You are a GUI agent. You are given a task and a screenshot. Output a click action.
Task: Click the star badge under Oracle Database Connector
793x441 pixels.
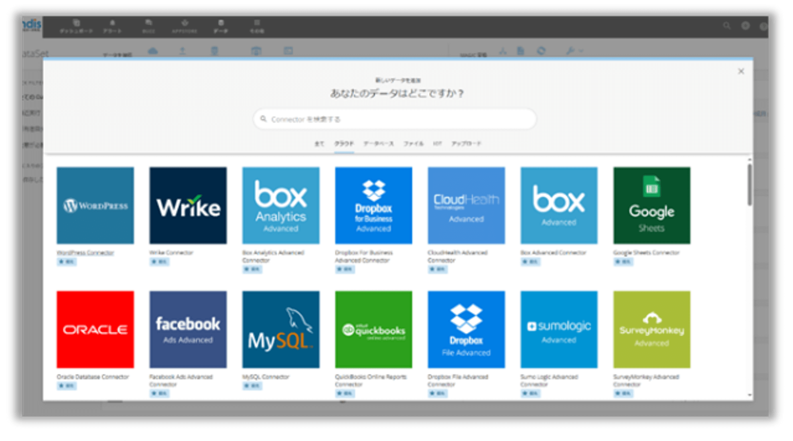67,386
